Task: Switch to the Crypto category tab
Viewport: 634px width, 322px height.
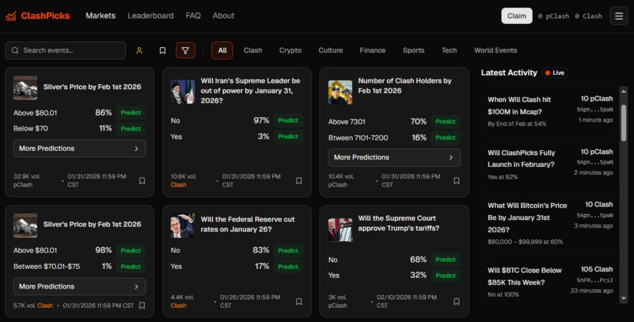Action: [x=290, y=51]
